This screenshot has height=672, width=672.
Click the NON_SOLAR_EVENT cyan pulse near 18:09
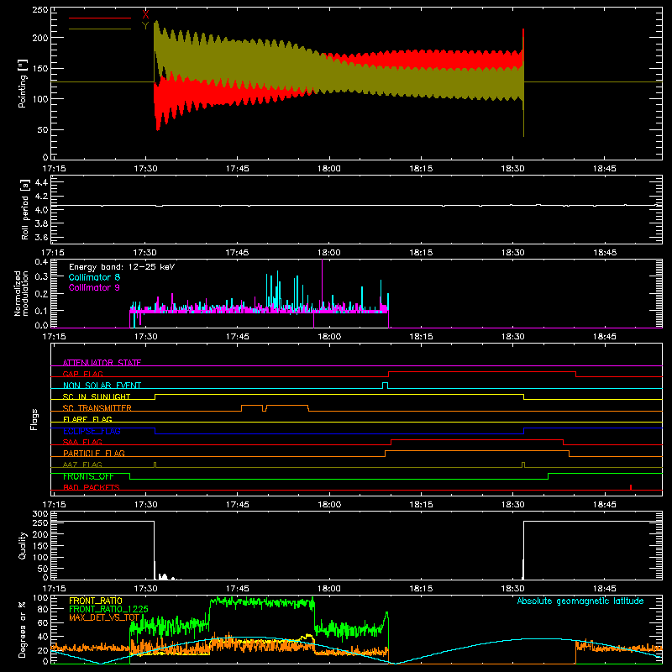pos(385,386)
